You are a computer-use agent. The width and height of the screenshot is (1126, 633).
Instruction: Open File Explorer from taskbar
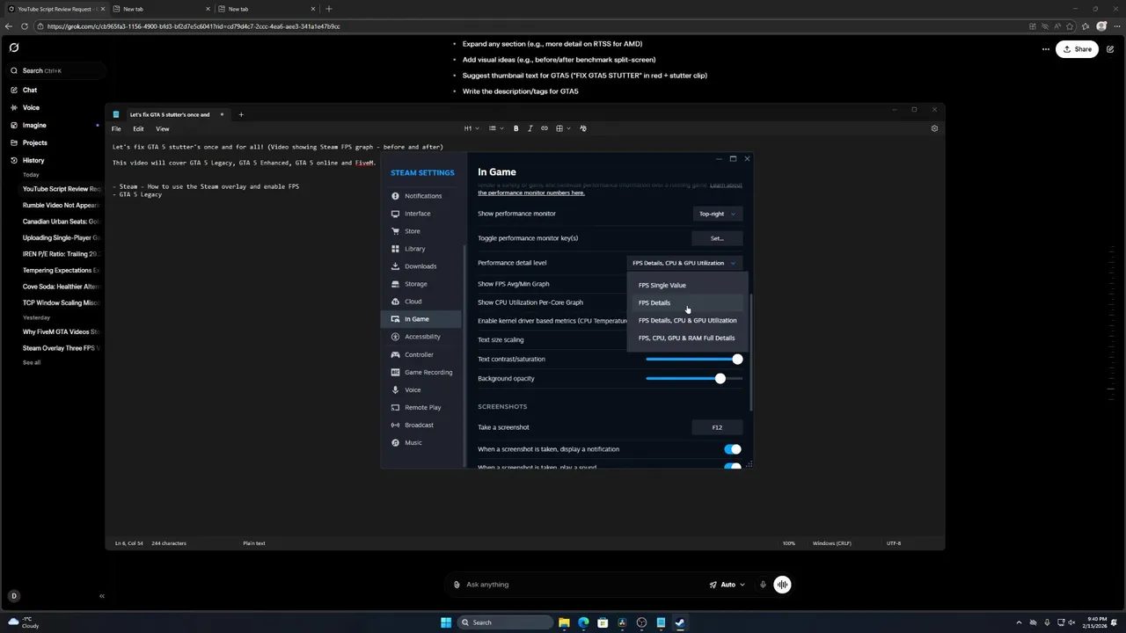[x=564, y=622]
